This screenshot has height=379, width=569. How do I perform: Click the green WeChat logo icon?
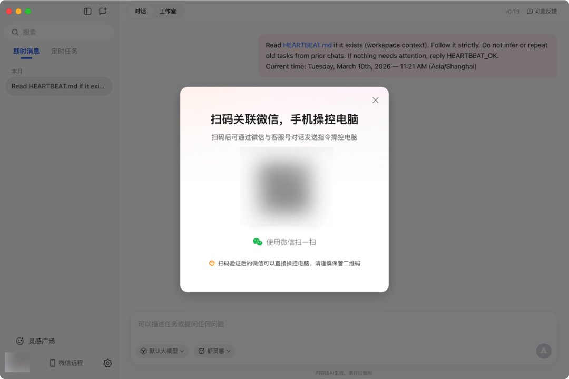[258, 242]
